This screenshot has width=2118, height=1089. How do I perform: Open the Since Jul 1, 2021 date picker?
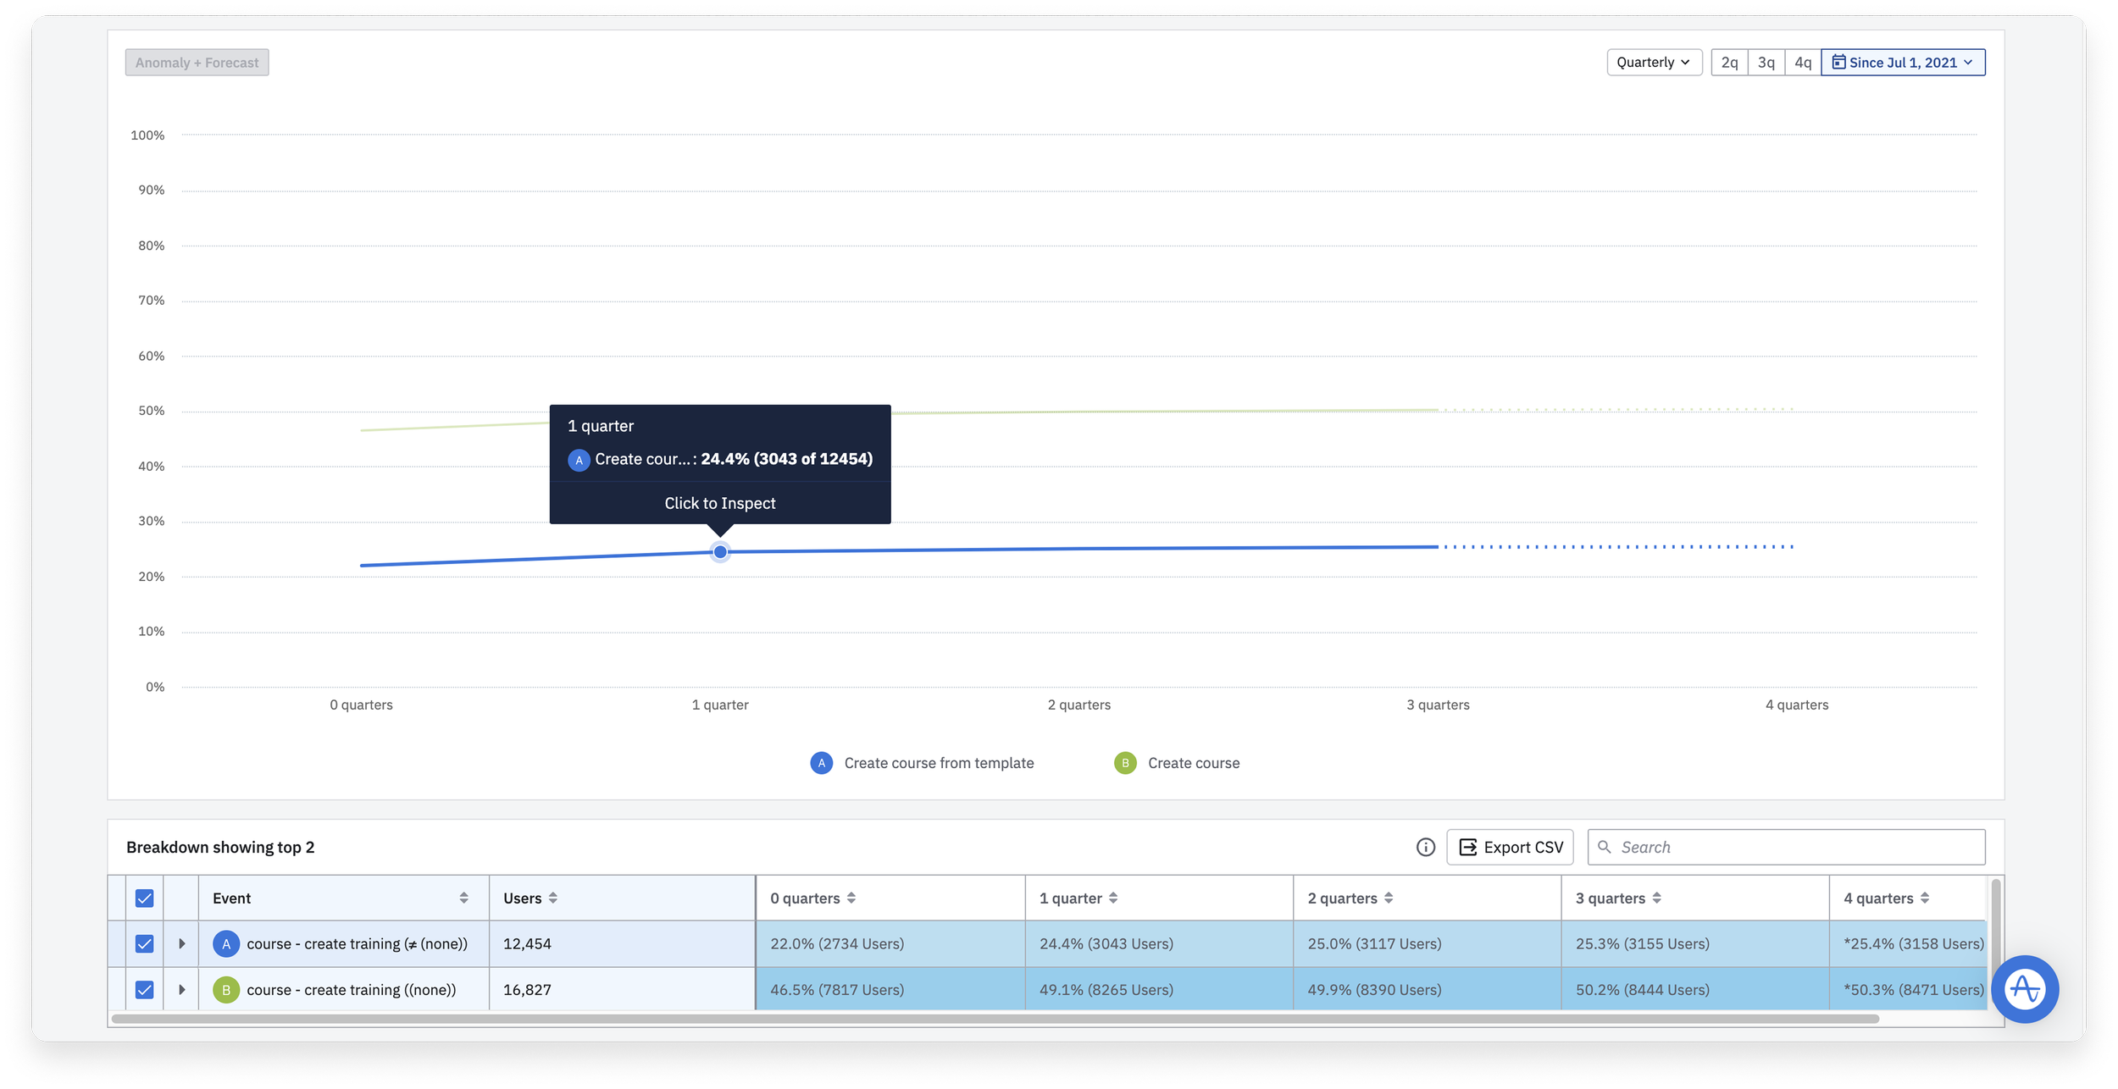(x=1902, y=63)
